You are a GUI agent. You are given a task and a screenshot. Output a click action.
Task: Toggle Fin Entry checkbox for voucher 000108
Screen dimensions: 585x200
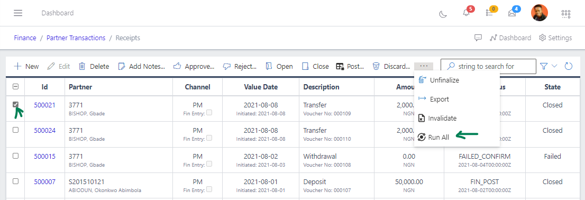pos(209,164)
